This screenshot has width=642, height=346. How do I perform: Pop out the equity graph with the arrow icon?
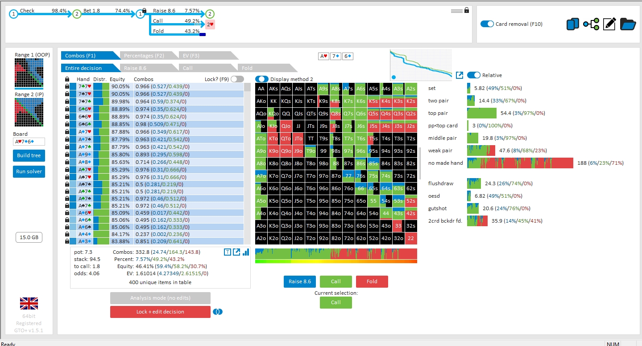459,75
